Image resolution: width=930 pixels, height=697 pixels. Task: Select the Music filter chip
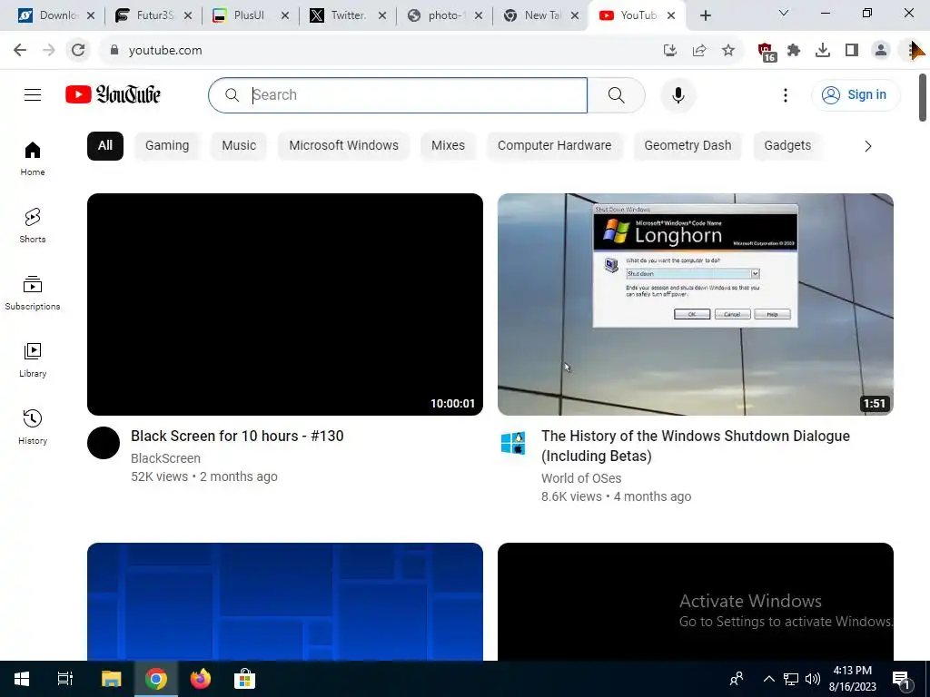tap(239, 146)
